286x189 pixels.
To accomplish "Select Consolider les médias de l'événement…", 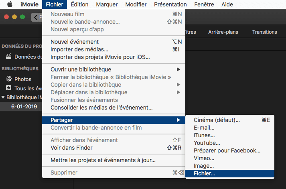I will coord(114,108).
